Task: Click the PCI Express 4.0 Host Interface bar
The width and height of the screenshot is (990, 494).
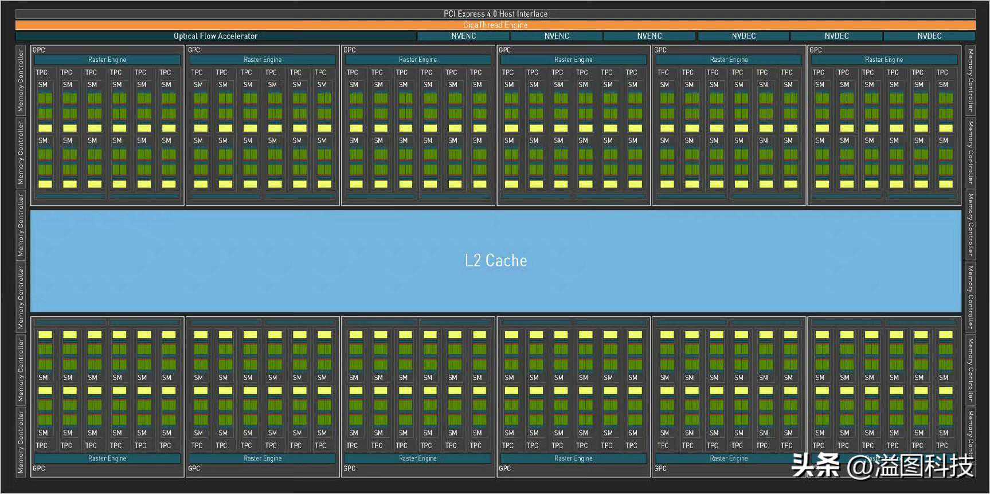Action: point(495,14)
